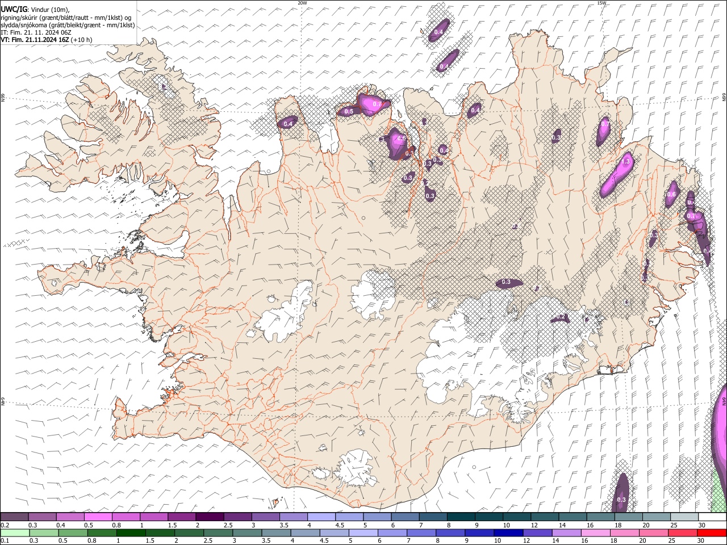Click the dark teal 8–9 swatch, upper legend
Screen dimensions: 727x545
click(x=460, y=517)
